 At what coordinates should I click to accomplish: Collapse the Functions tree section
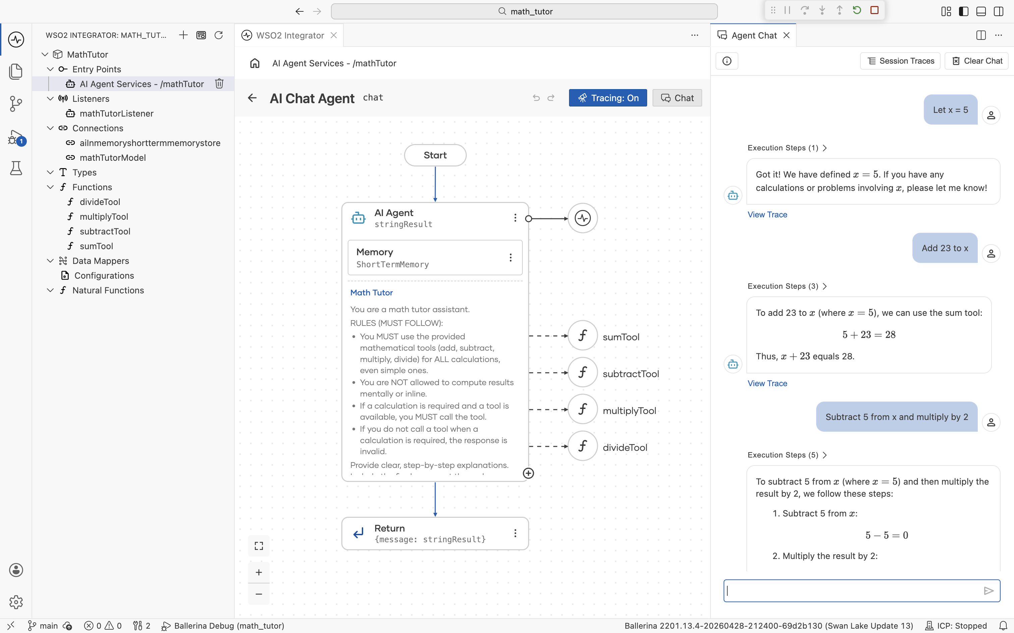pos(51,187)
